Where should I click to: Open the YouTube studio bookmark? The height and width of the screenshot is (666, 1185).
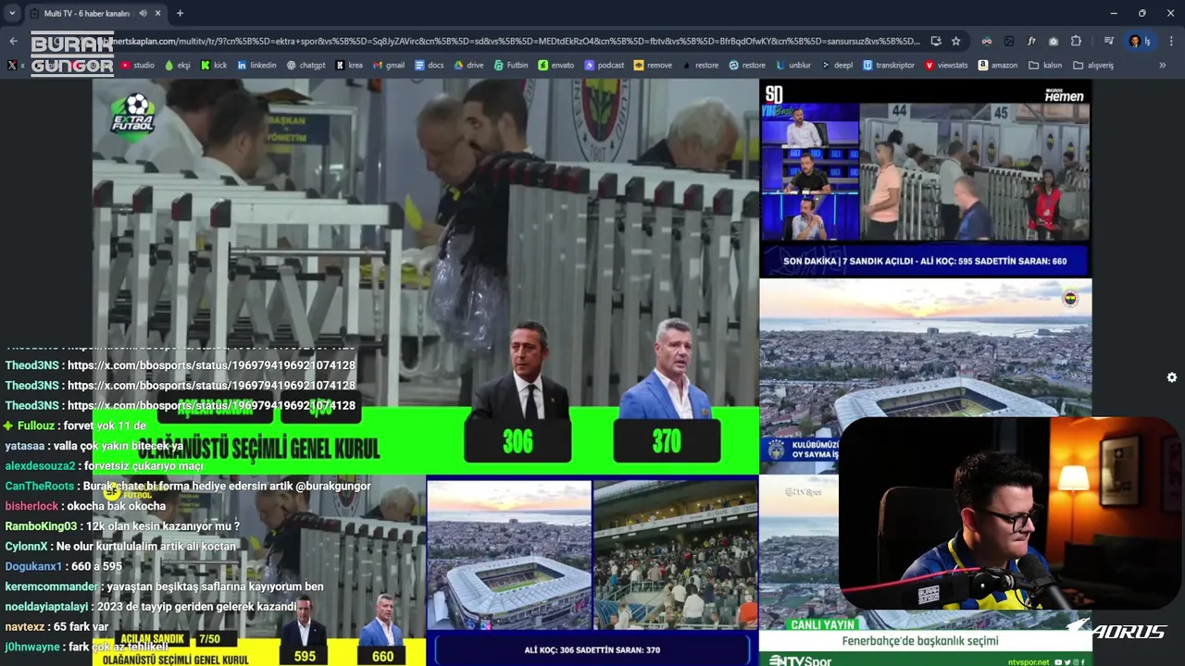point(137,66)
